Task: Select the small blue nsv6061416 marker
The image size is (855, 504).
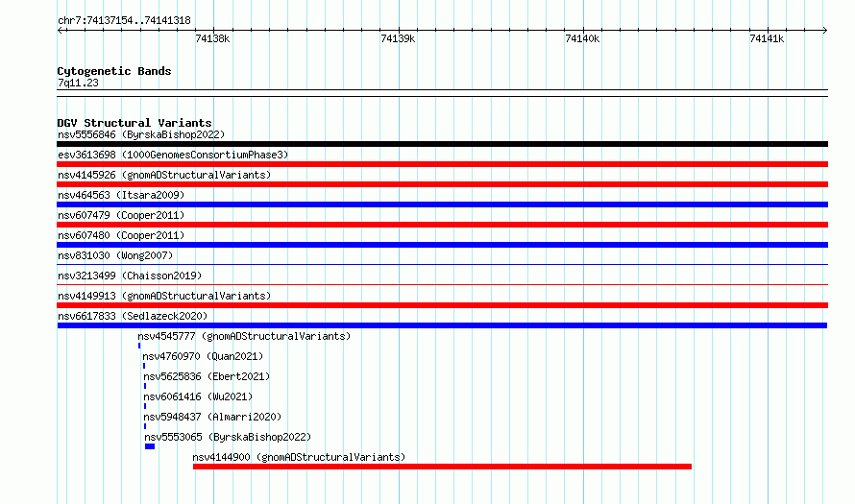Action: [145, 406]
